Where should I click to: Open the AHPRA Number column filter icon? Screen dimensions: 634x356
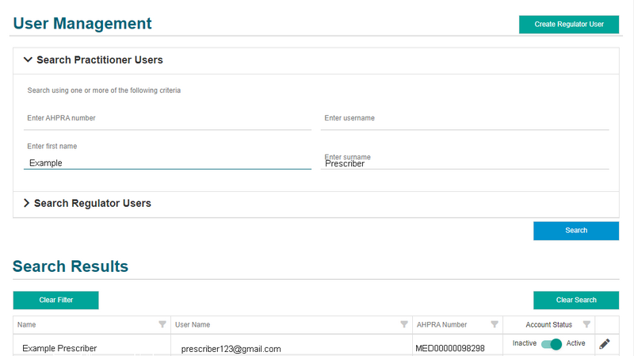click(x=495, y=324)
